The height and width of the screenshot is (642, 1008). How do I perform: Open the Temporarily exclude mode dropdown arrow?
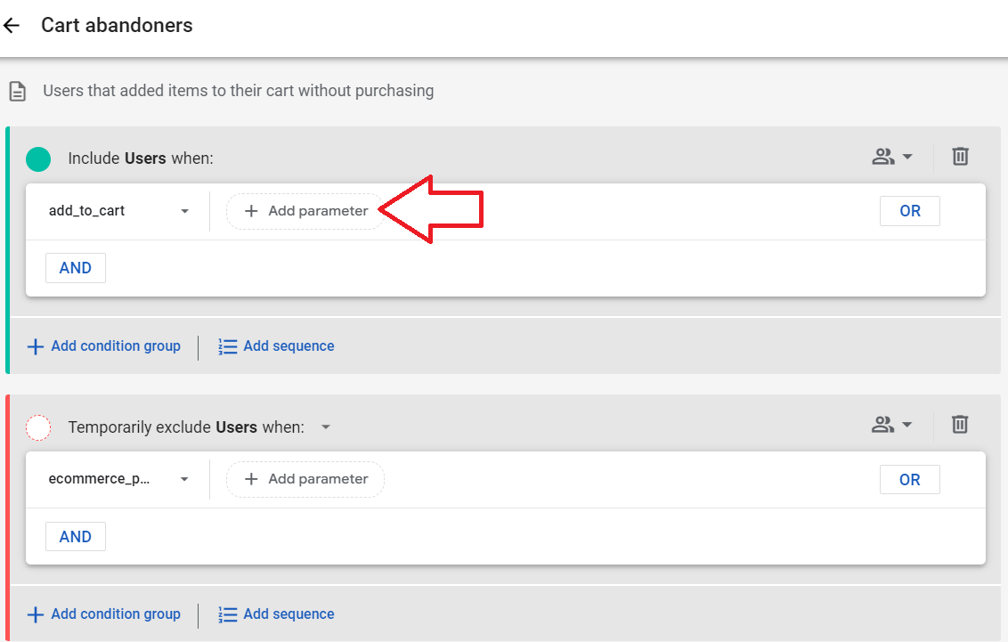[x=326, y=427]
